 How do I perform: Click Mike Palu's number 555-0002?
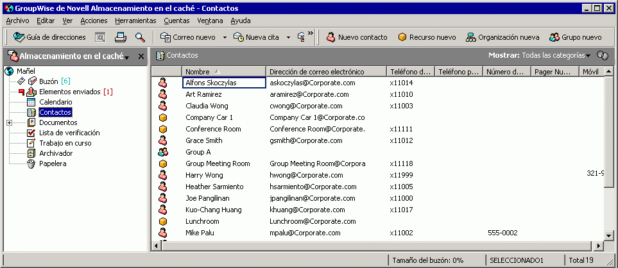click(x=502, y=233)
